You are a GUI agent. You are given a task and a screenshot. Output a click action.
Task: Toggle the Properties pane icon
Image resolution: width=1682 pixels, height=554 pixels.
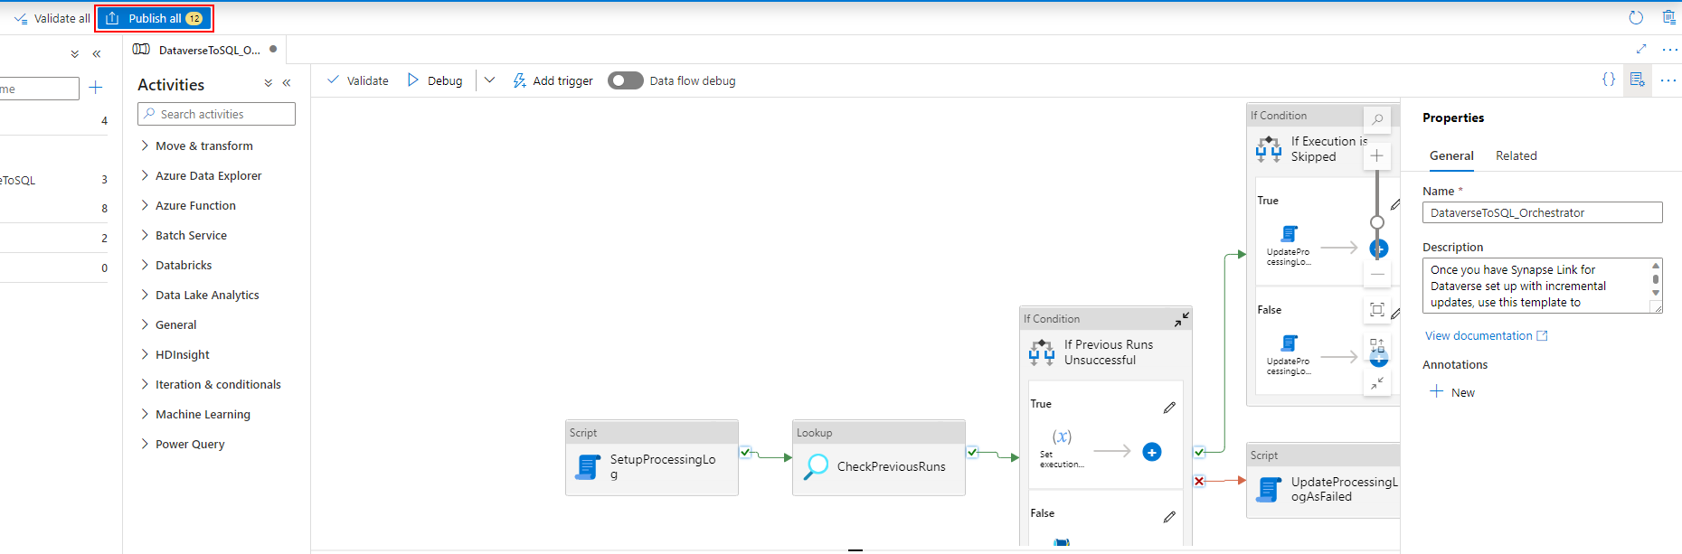click(x=1638, y=80)
